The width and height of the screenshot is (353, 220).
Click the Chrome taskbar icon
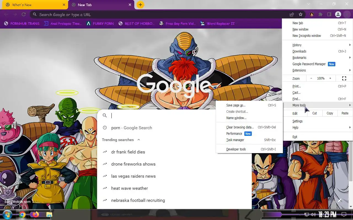pyautogui.click(x=22, y=215)
